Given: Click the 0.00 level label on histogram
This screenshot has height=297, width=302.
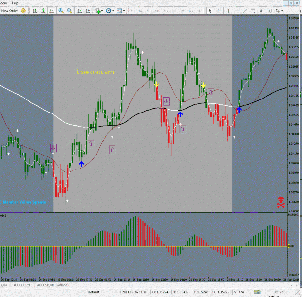Looking at the screenshot, I should point(291,246).
